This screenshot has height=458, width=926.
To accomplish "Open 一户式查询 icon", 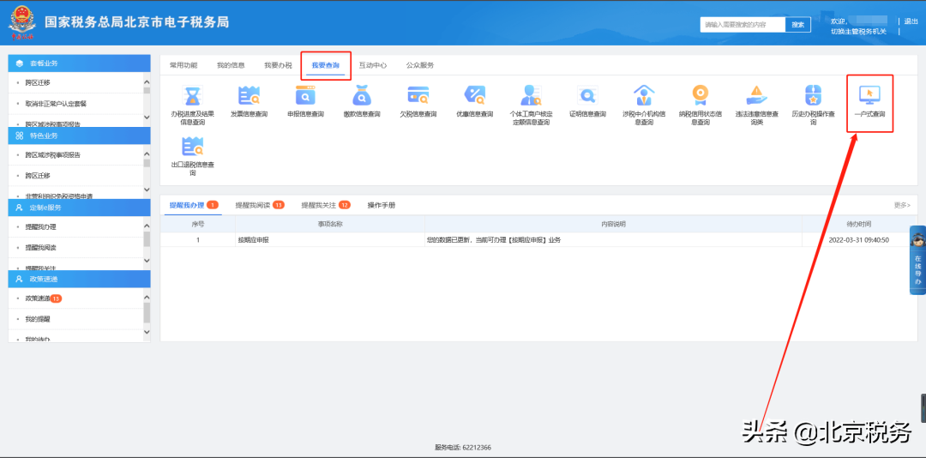I will pos(869,94).
